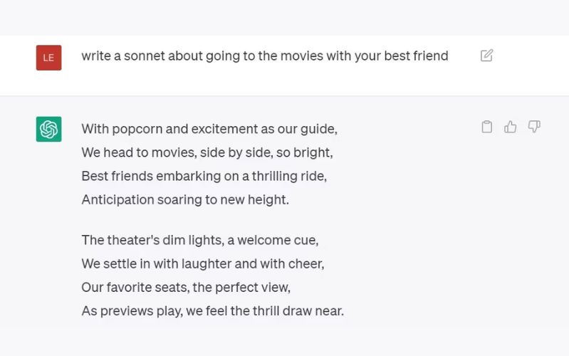Mark the response with thumbs down

tap(534, 127)
